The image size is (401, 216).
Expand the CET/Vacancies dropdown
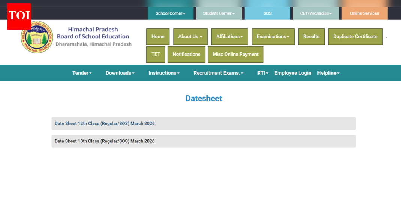(315, 13)
